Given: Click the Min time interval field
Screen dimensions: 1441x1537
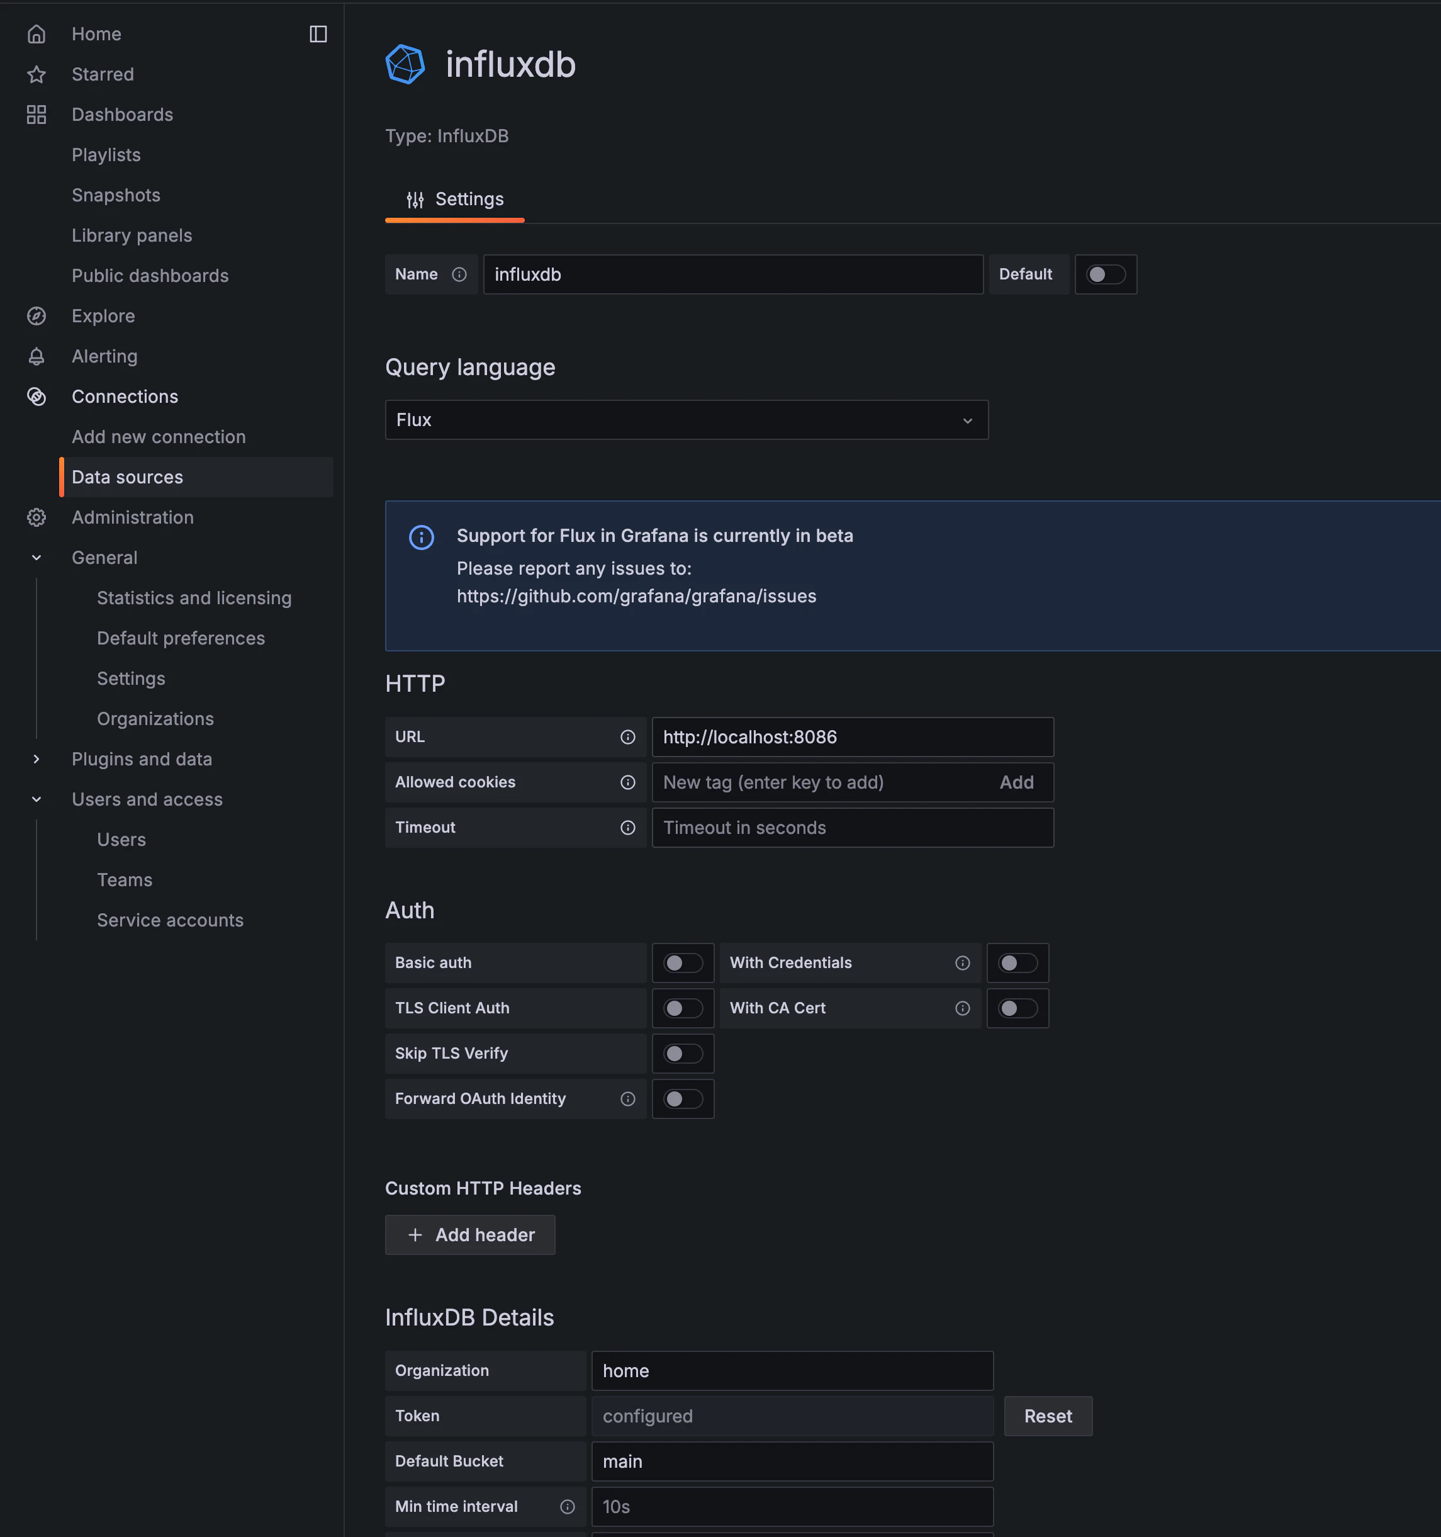Looking at the screenshot, I should click(792, 1507).
